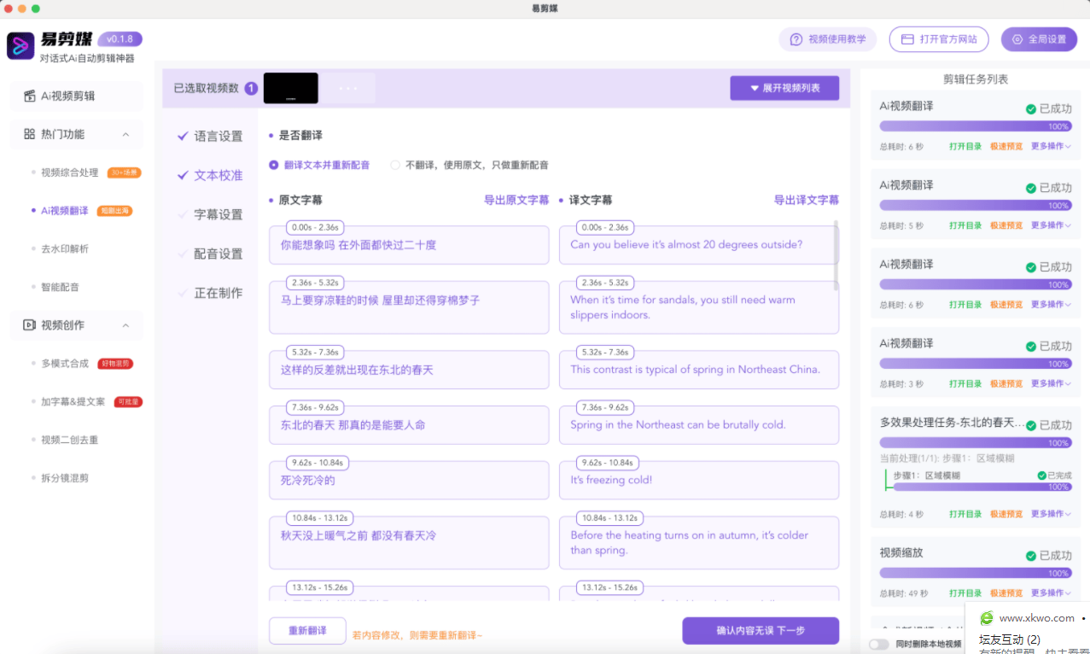Enable the 同时删除本地视频 toggle
This screenshot has width=1090, height=654.
(x=879, y=645)
